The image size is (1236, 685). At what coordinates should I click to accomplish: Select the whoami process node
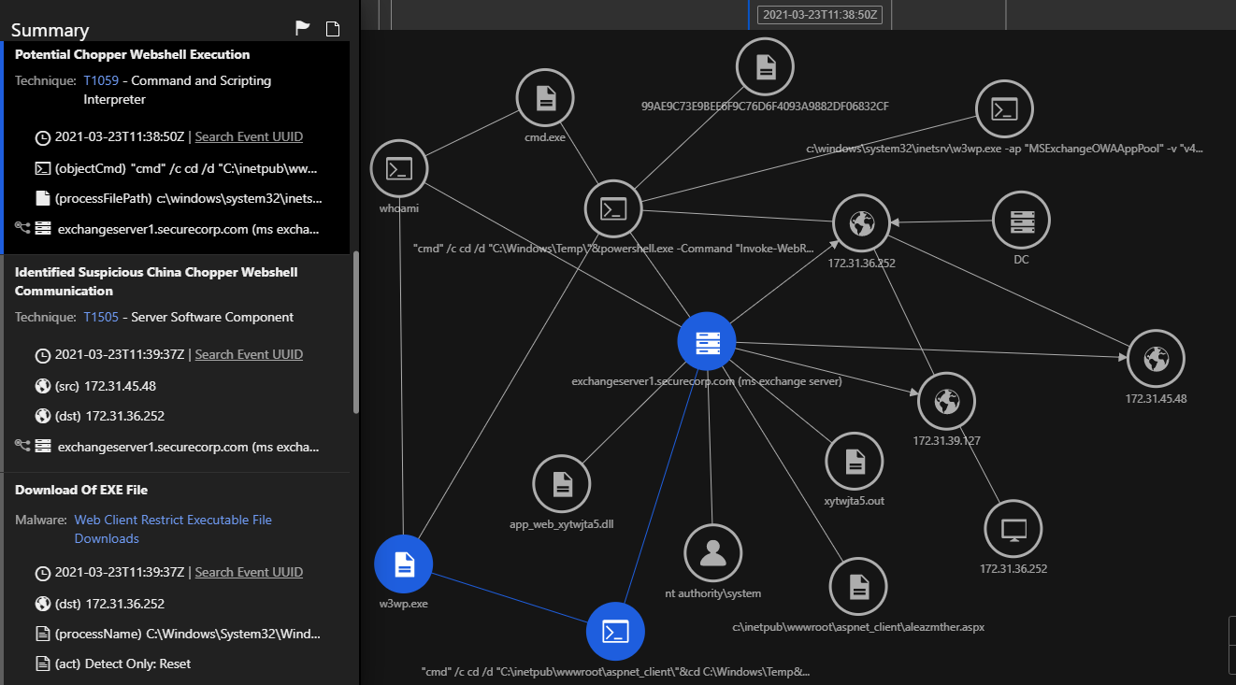[x=399, y=169]
